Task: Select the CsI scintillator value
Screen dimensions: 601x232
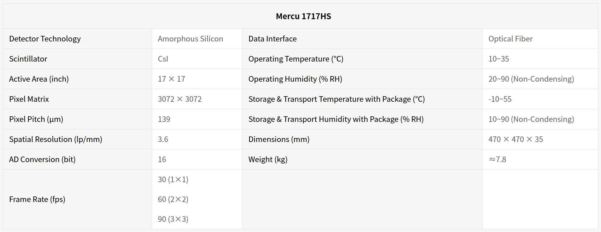Action: (163, 59)
